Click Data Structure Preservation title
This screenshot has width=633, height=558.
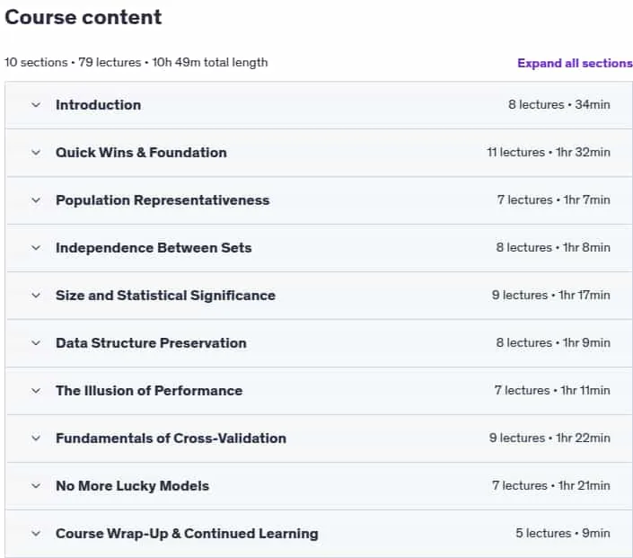pos(151,343)
